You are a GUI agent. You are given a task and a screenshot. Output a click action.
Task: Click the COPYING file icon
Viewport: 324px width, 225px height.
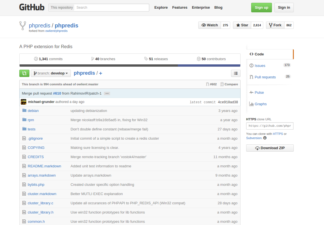pos(24,147)
